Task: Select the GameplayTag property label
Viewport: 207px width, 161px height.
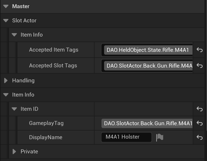Action: (46, 123)
